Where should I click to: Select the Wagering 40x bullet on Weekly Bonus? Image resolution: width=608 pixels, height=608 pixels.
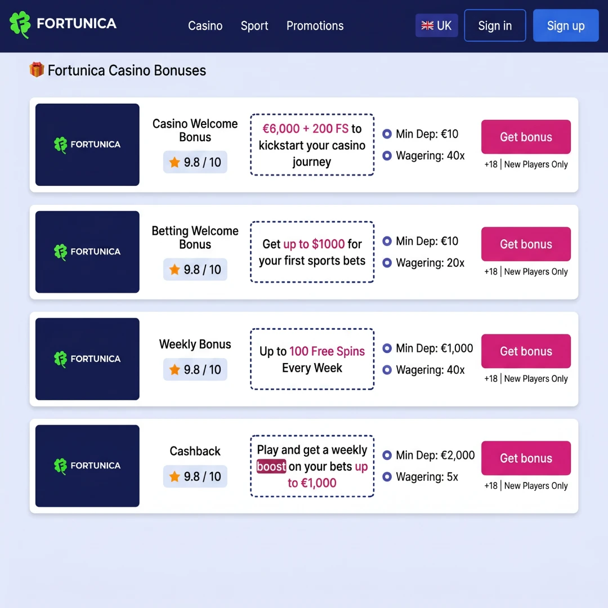tap(387, 370)
